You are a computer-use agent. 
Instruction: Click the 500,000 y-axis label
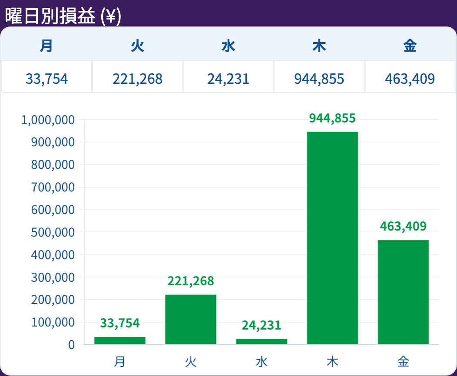[x=53, y=232]
